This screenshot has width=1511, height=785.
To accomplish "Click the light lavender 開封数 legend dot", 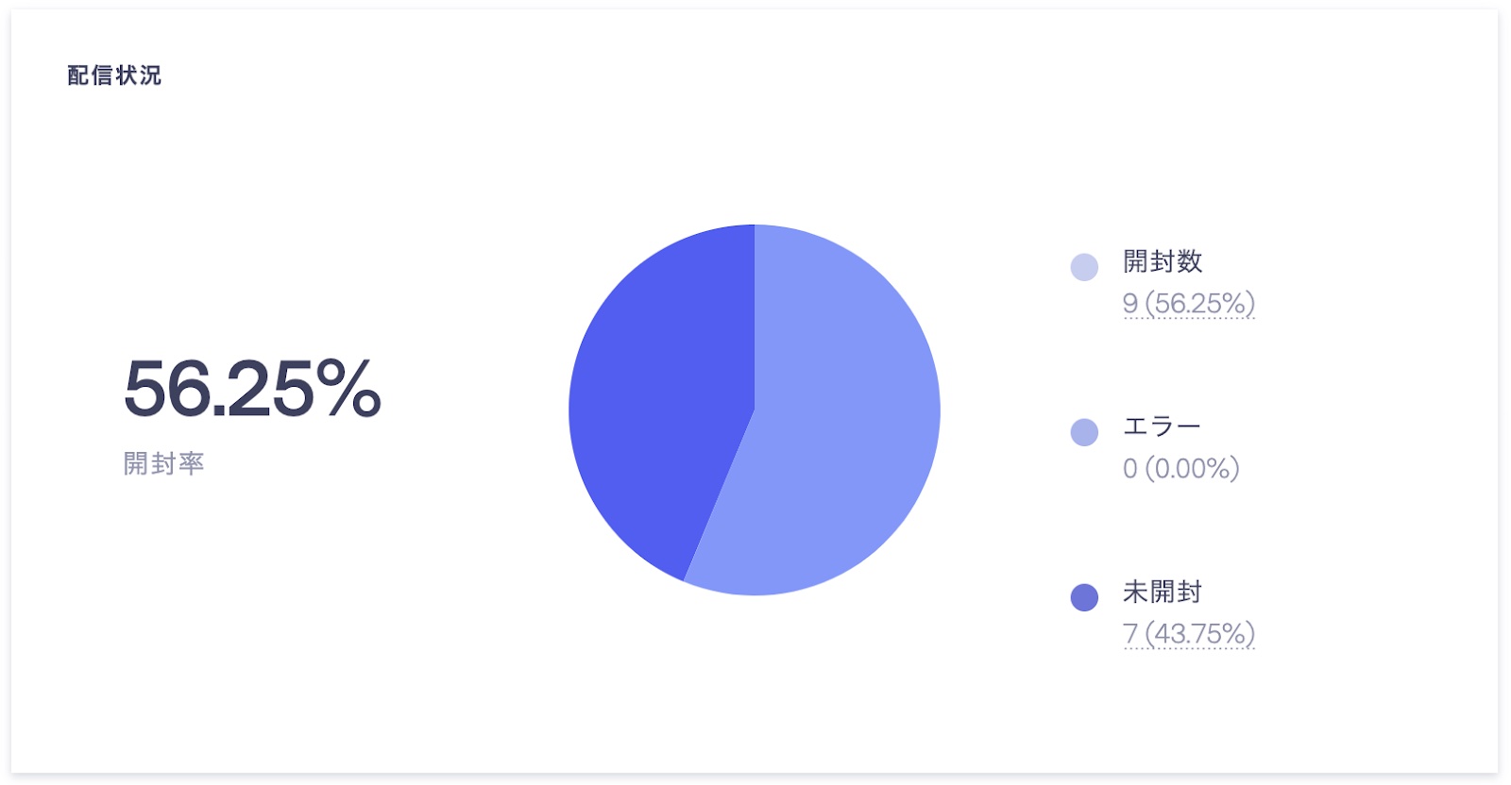I will tap(1084, 267).
